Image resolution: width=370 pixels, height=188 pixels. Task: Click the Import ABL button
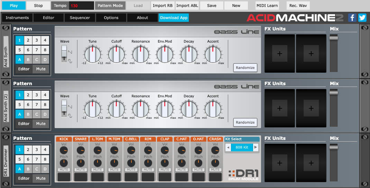(x=187, y=6)
